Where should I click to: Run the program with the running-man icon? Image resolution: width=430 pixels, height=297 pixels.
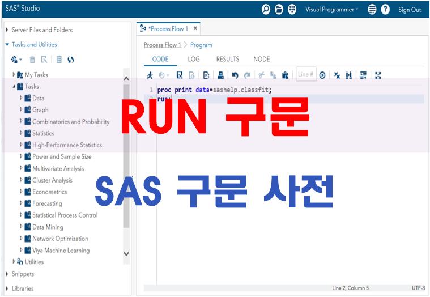(150, 75)
